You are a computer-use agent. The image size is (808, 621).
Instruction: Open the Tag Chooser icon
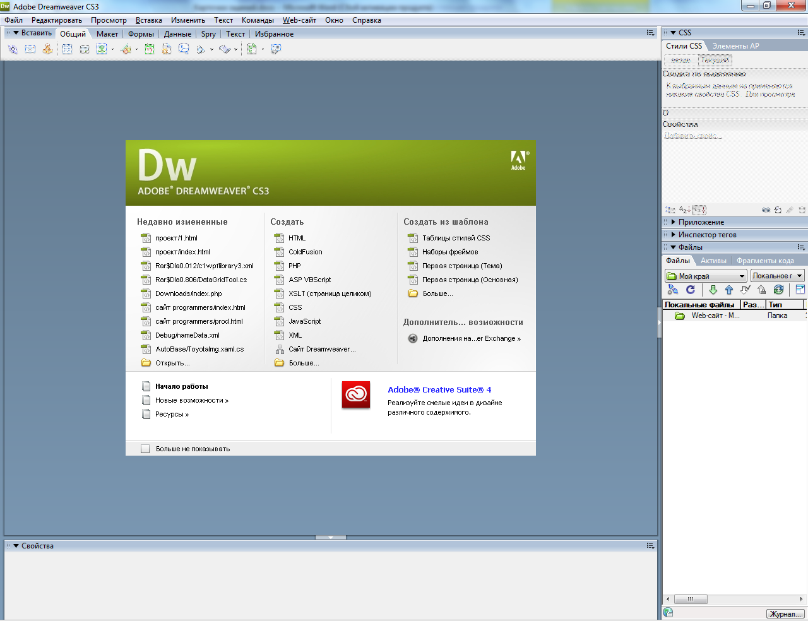coord(276,49)
